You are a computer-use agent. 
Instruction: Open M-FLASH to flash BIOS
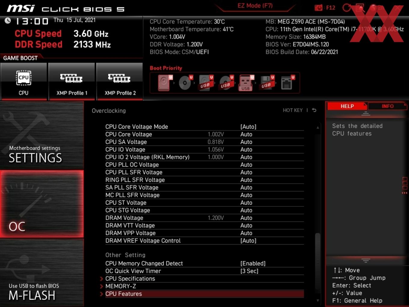click(42, 273)
